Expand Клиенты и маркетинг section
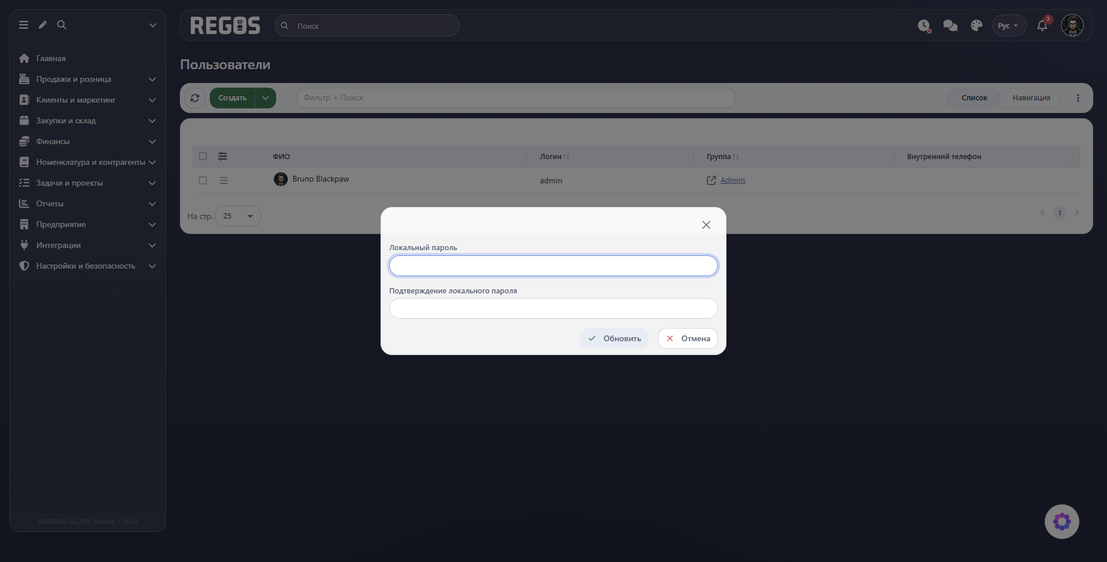 (88, 100)
